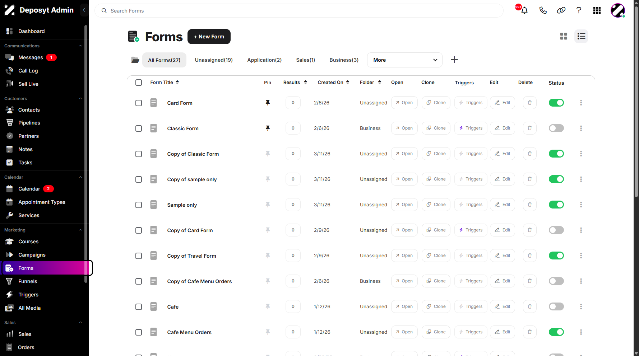Pin the Copy of Classic Form
Screen dimensions: 639x356
point(268,154)
